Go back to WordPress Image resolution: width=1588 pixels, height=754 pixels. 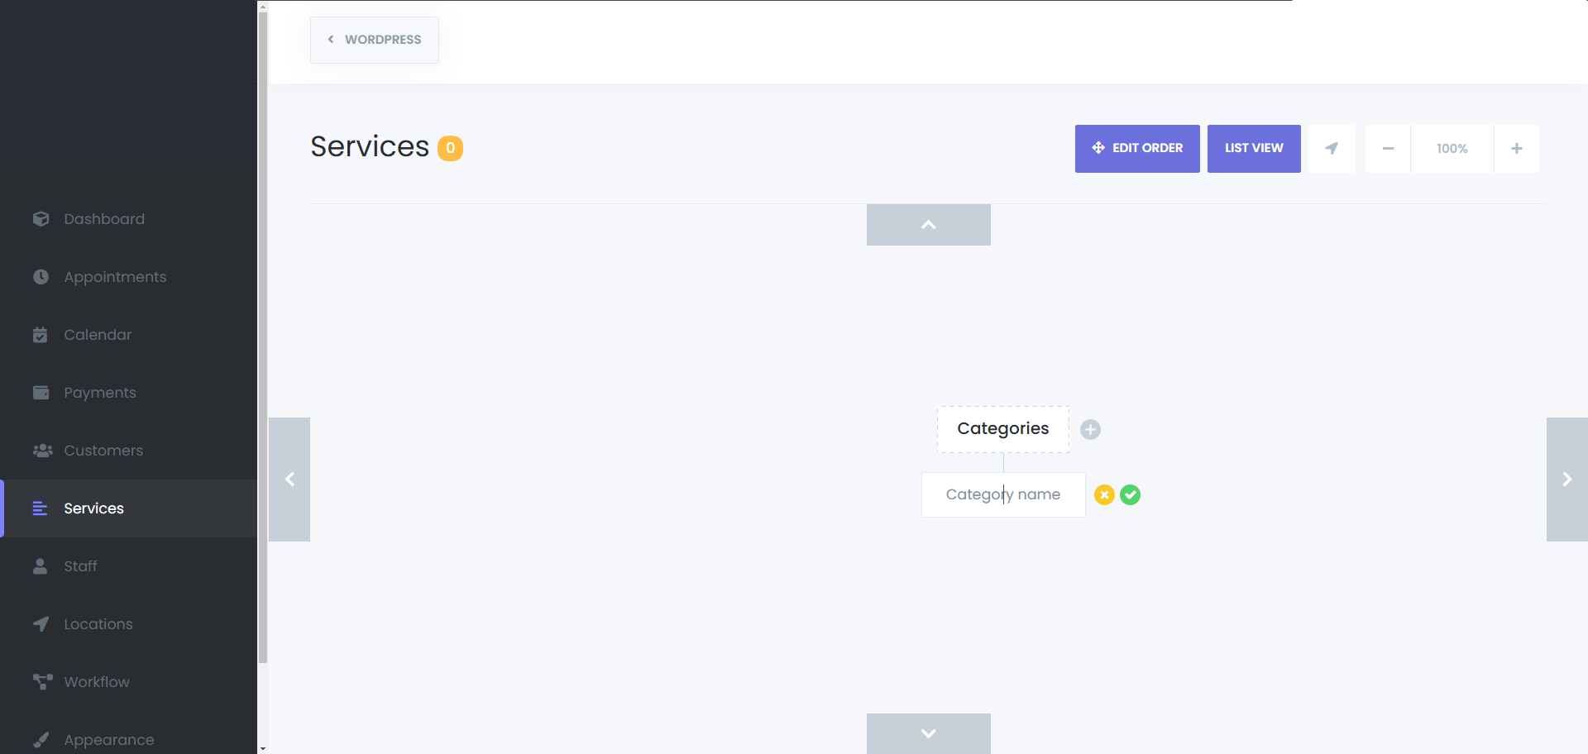[x=375, y=40]
